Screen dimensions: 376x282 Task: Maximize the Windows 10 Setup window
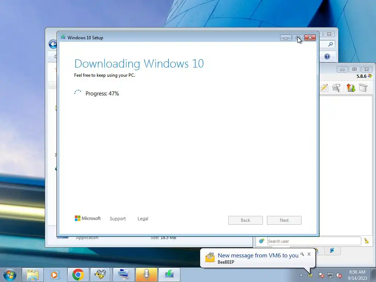[x=298, y=38]
